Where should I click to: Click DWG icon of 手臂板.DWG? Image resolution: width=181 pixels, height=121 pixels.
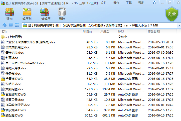(3, 79)
